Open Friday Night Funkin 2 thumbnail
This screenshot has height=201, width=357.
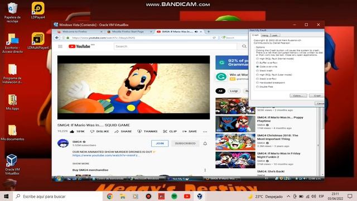click(235, 160)
